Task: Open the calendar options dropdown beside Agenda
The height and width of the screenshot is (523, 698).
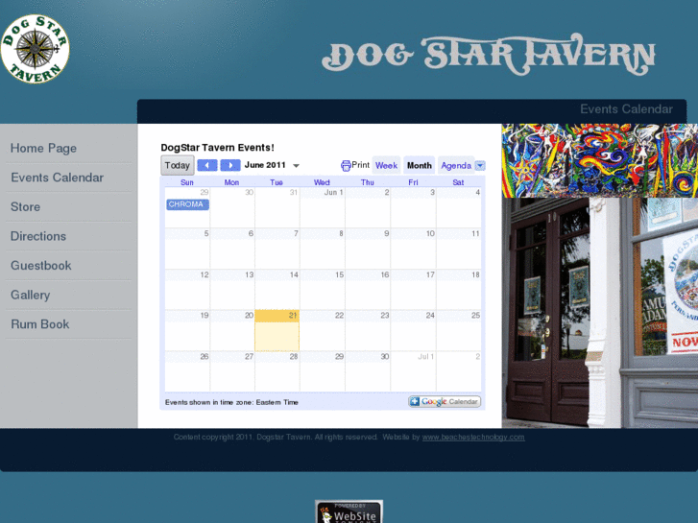Action: pyautogui.click(x=480, y=166)
